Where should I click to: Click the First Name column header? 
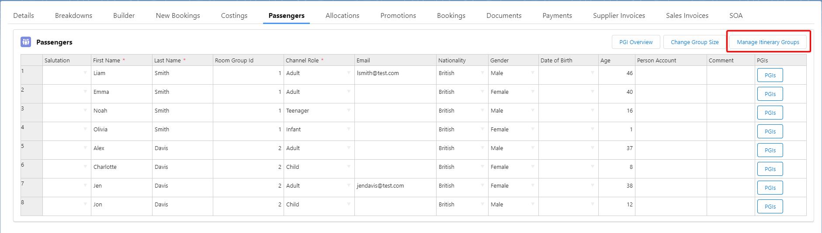(121, 60)
